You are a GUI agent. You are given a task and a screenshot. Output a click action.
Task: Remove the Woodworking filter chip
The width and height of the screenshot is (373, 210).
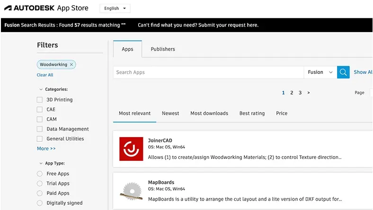(71, 64)
